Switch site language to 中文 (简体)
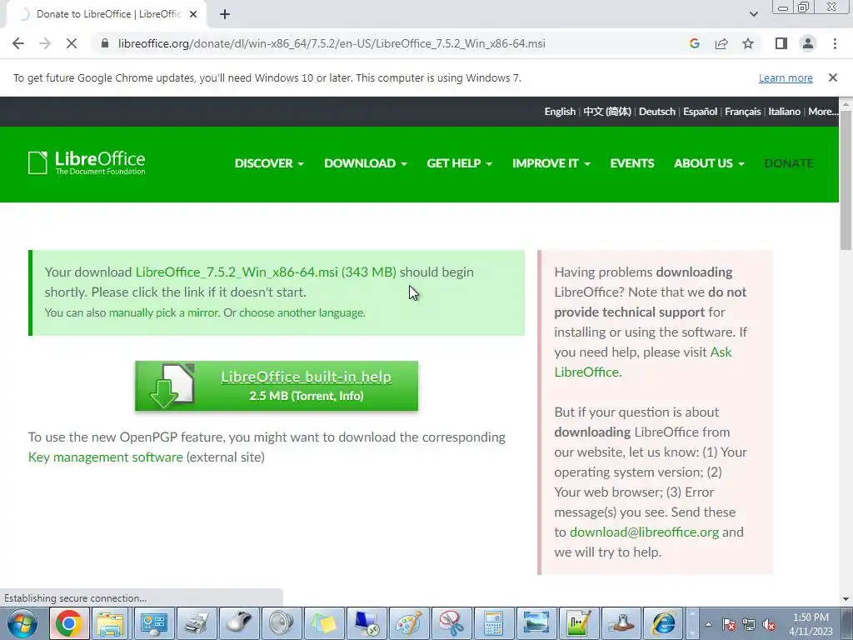Screen dimensions: 853x640 tap(607, 112)
